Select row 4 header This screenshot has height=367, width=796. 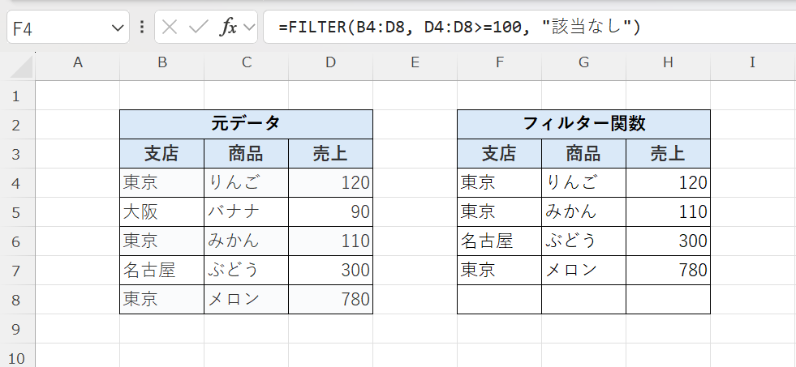point(18,183)
